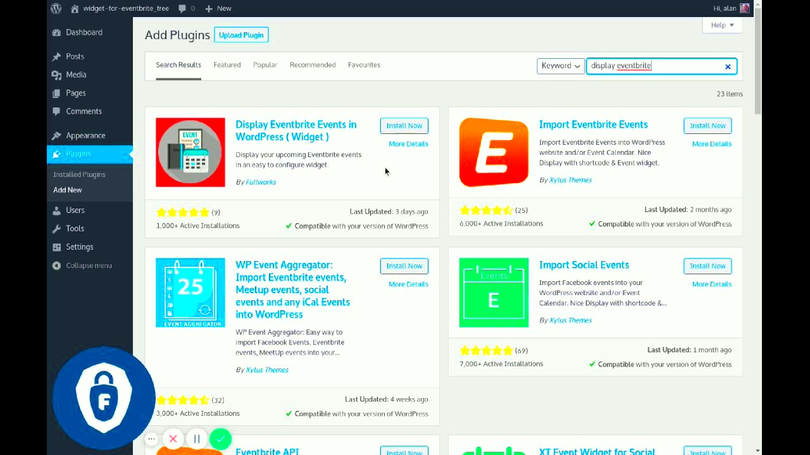Click the star rating of Display Eventbrite Events
This screenshot has height=455, width=810.
pyautogui.click(x=182, y=212)
